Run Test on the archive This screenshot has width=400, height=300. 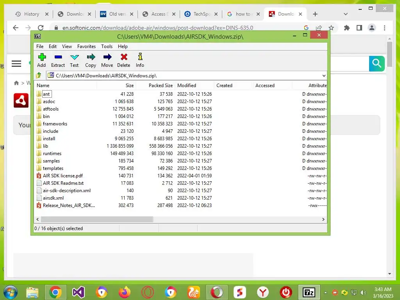[x=74, y=60]
